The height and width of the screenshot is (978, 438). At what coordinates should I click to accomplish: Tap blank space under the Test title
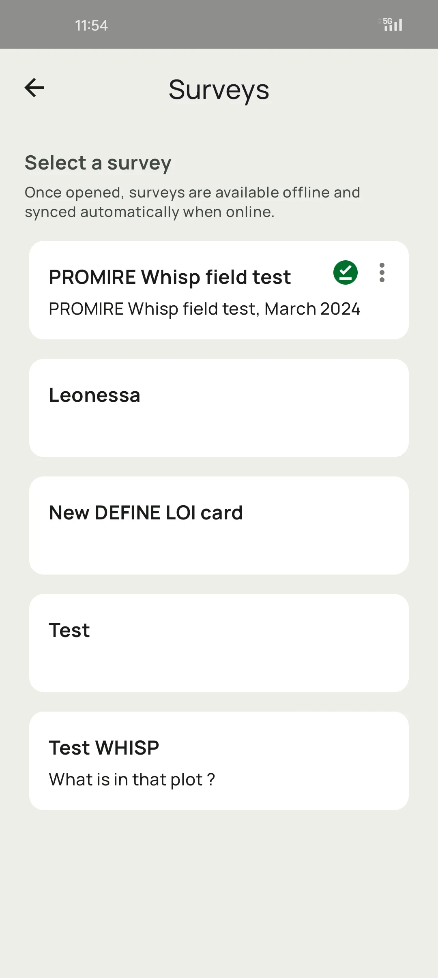219,666
